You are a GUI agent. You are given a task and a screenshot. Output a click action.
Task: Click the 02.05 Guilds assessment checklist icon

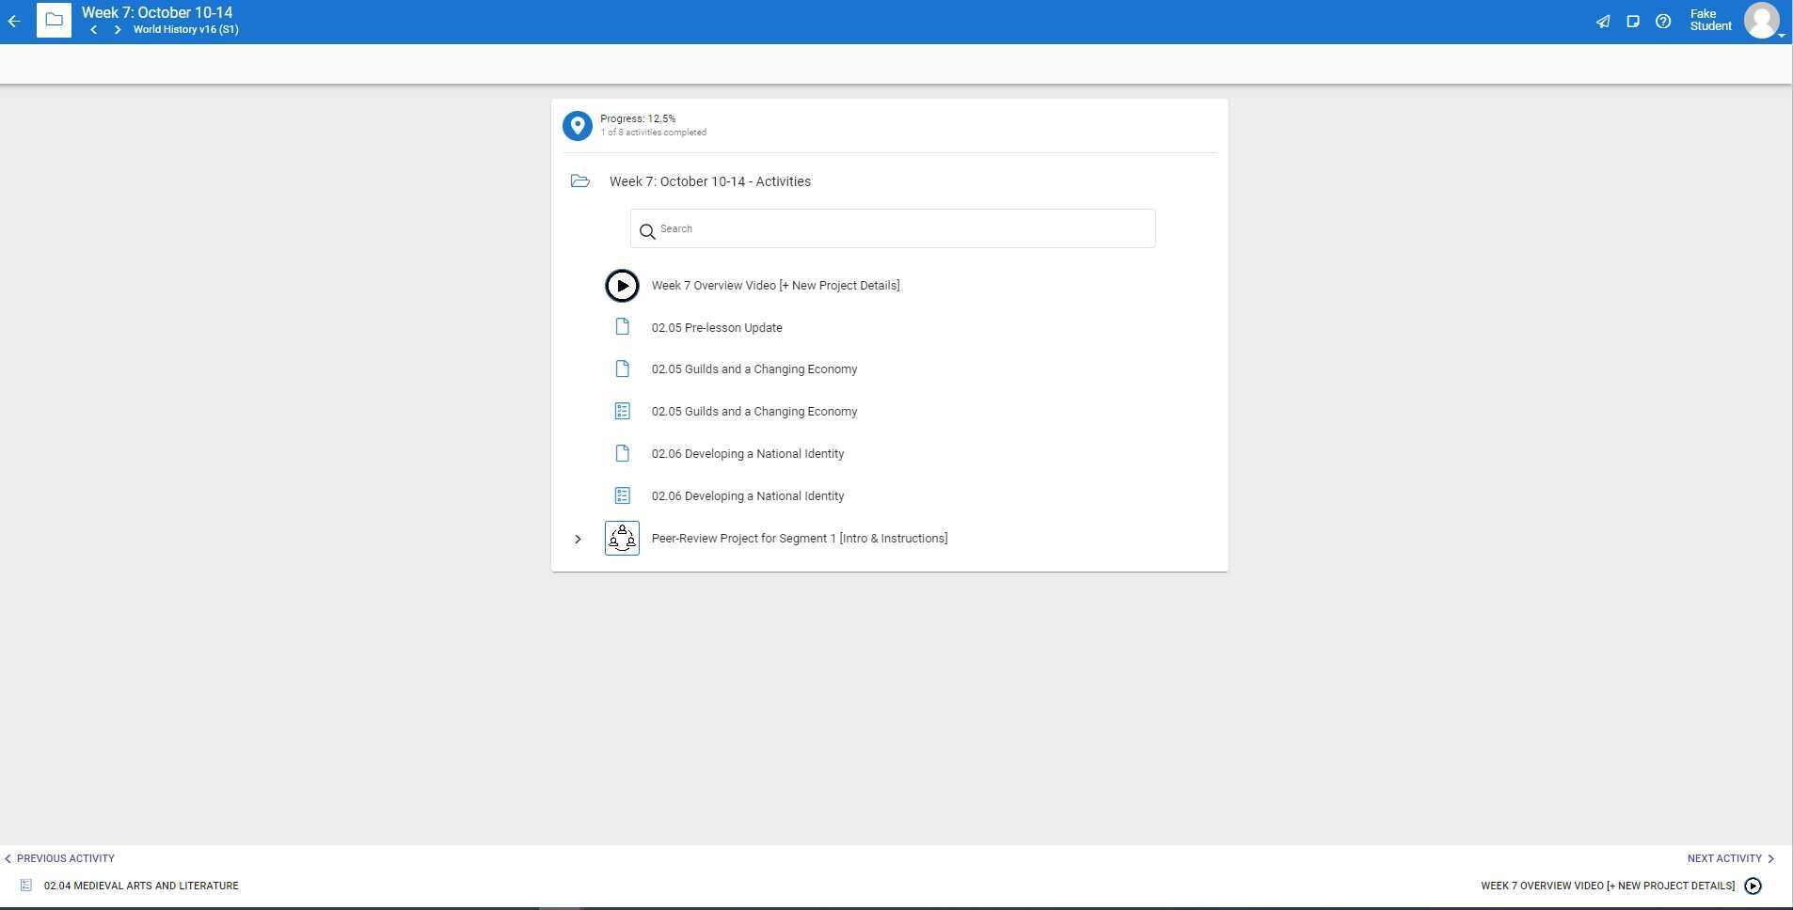pos(622,412)
